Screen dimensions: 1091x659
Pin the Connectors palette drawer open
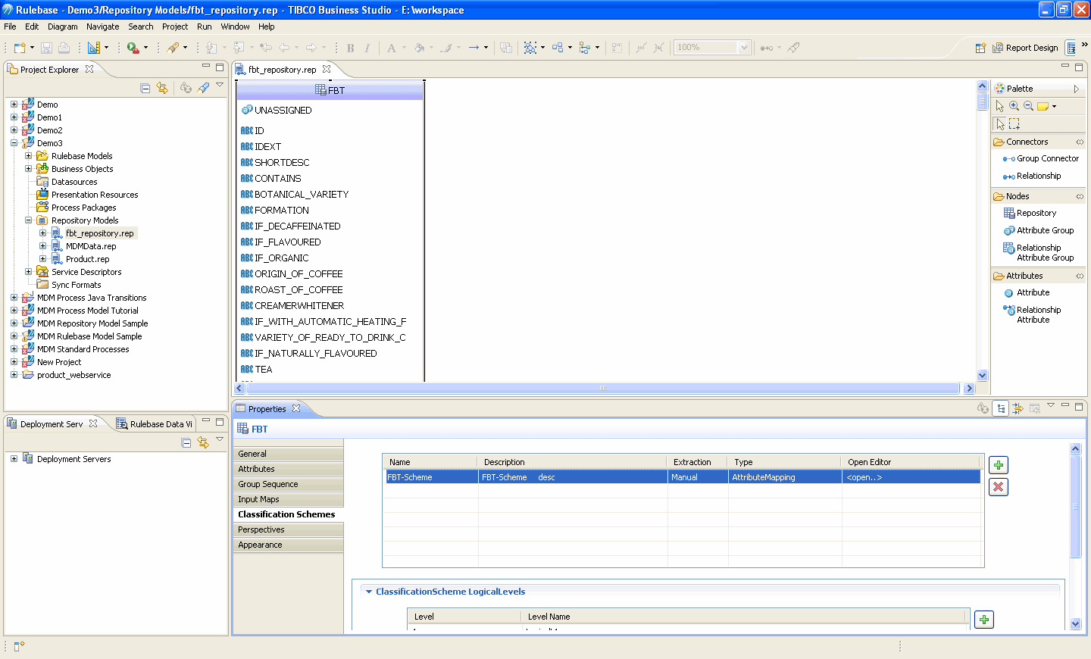(x=1080, y=142)
